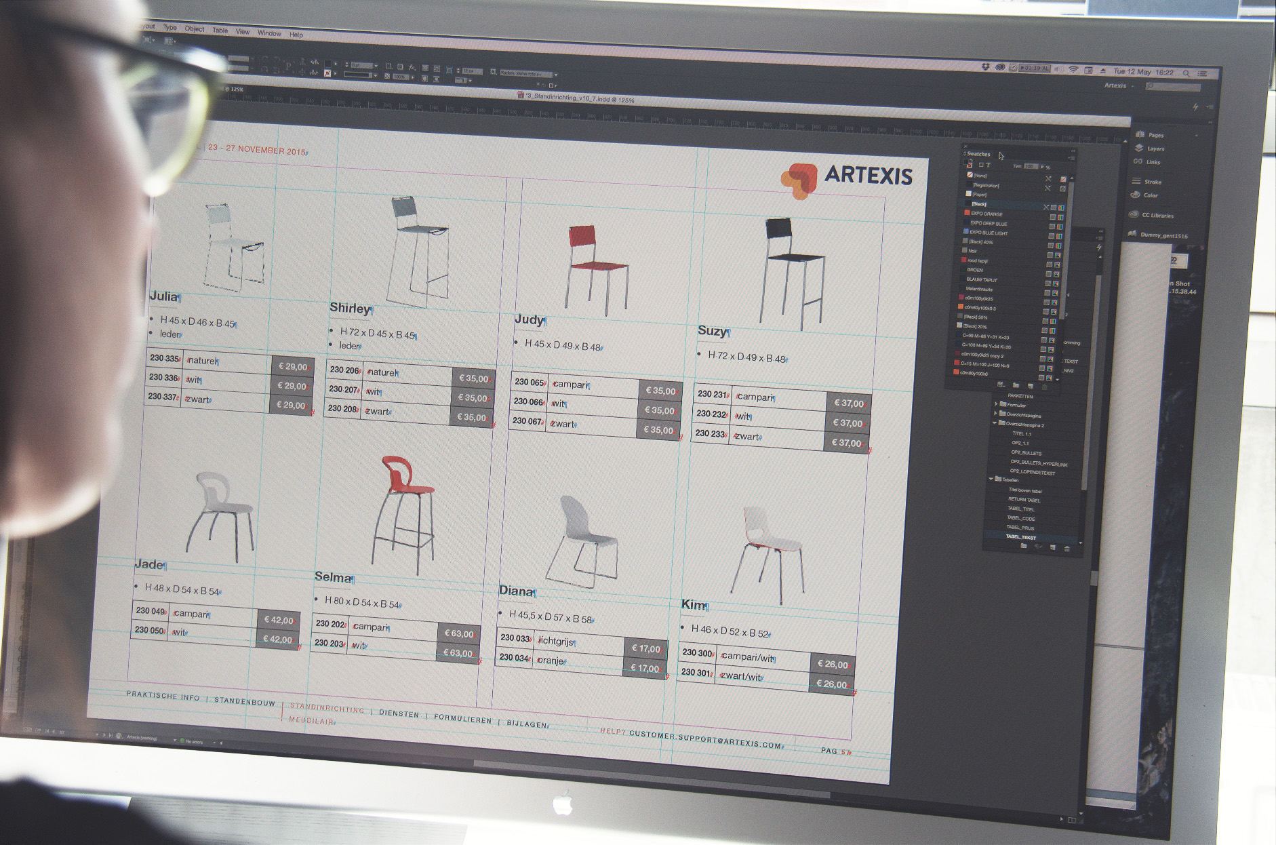This screenshot has width=1276, height=845.
Task: Collapse the Tabellen style group
Action: [x=991, y=479]
